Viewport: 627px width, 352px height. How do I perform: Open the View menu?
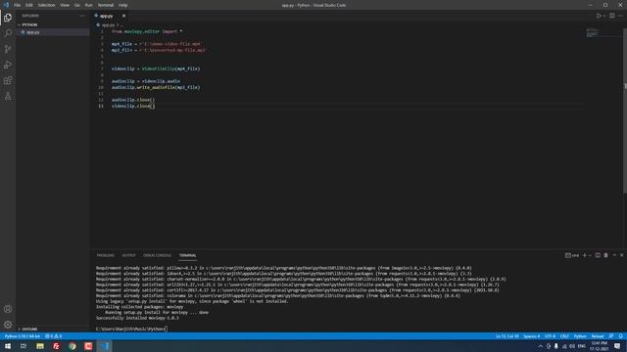point(65,5)
